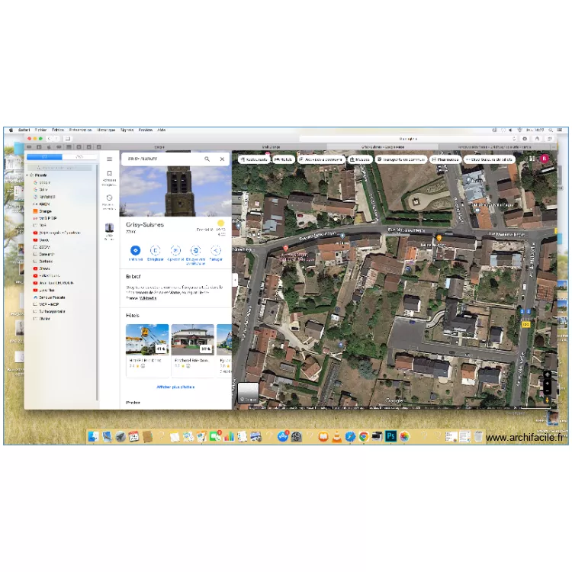Clear the search with the X icon
This screenshot has height=572, width=572.
click(x=222, y=159)
